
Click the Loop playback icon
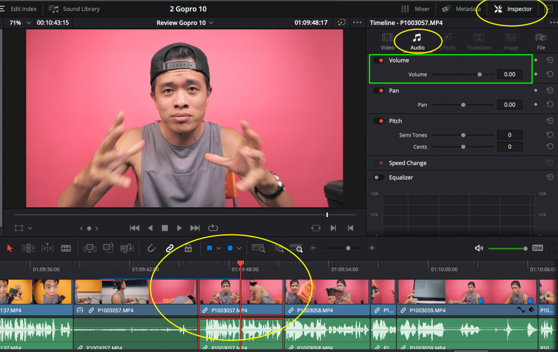click(x=213, y=228)
